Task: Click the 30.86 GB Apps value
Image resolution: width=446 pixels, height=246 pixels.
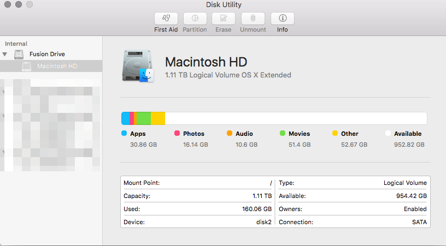Action: point(144,145)
